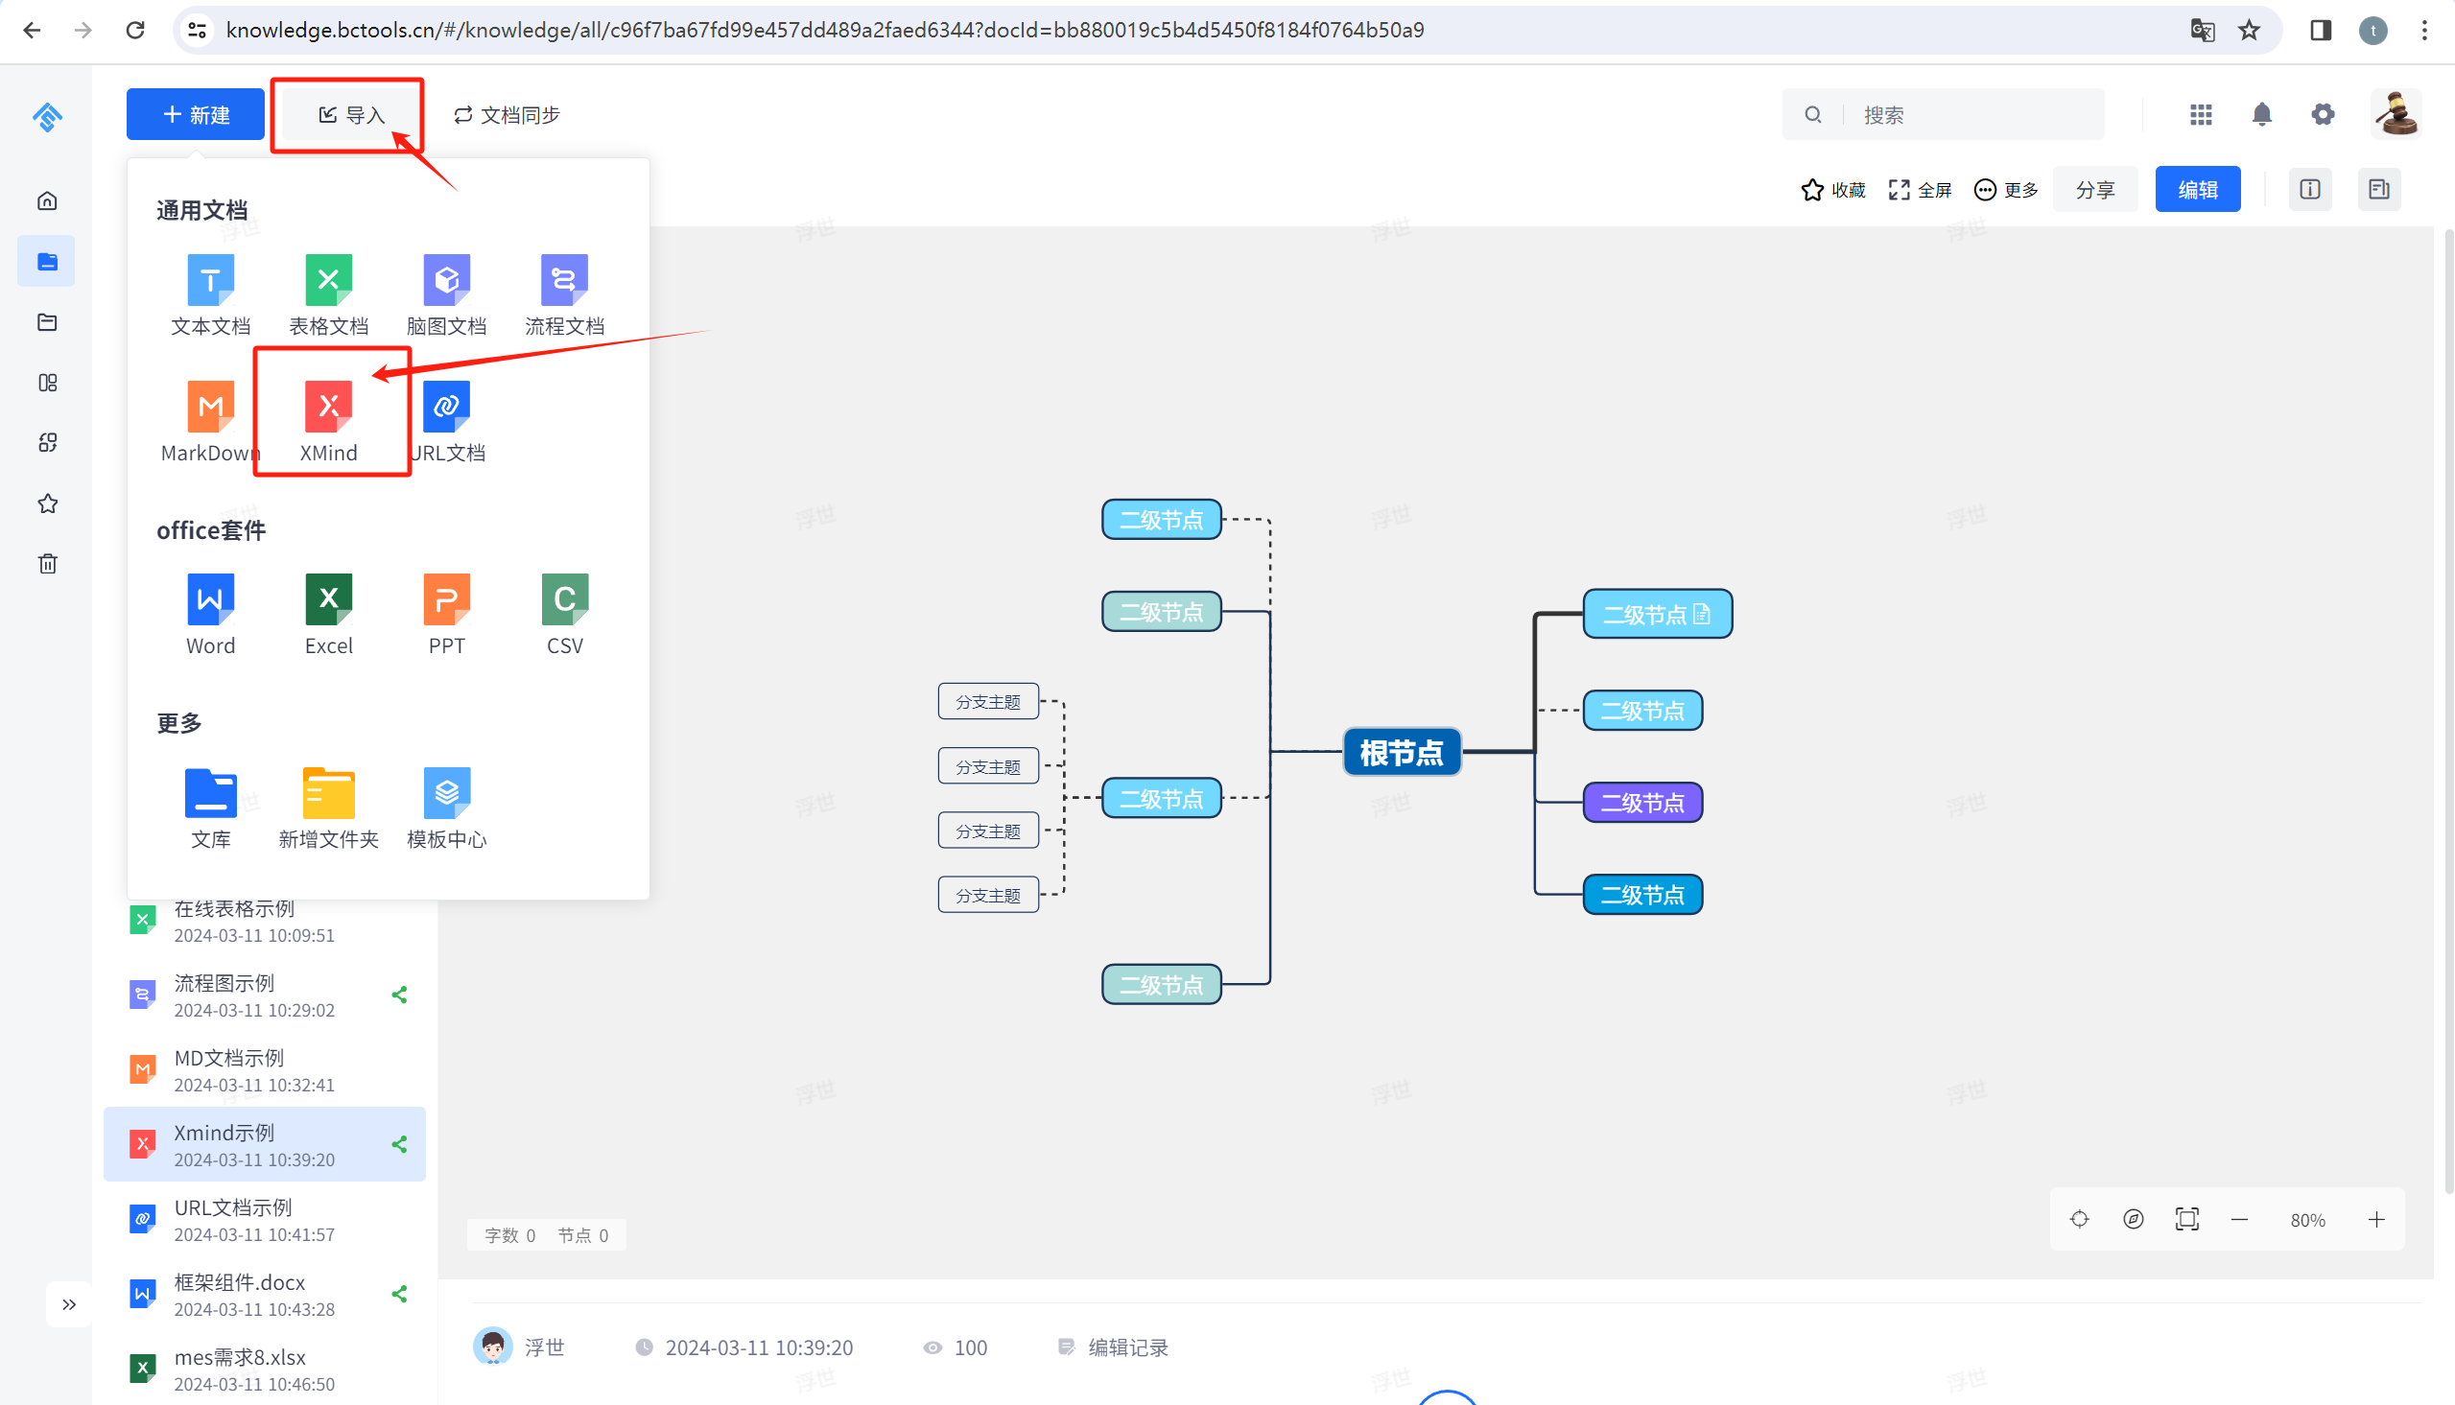Click the URL文档 icon
Screen dimensions: 2455x1405
click(x=446, y=408)
